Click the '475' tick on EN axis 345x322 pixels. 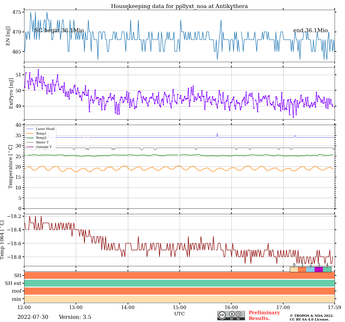click(16, 12)
